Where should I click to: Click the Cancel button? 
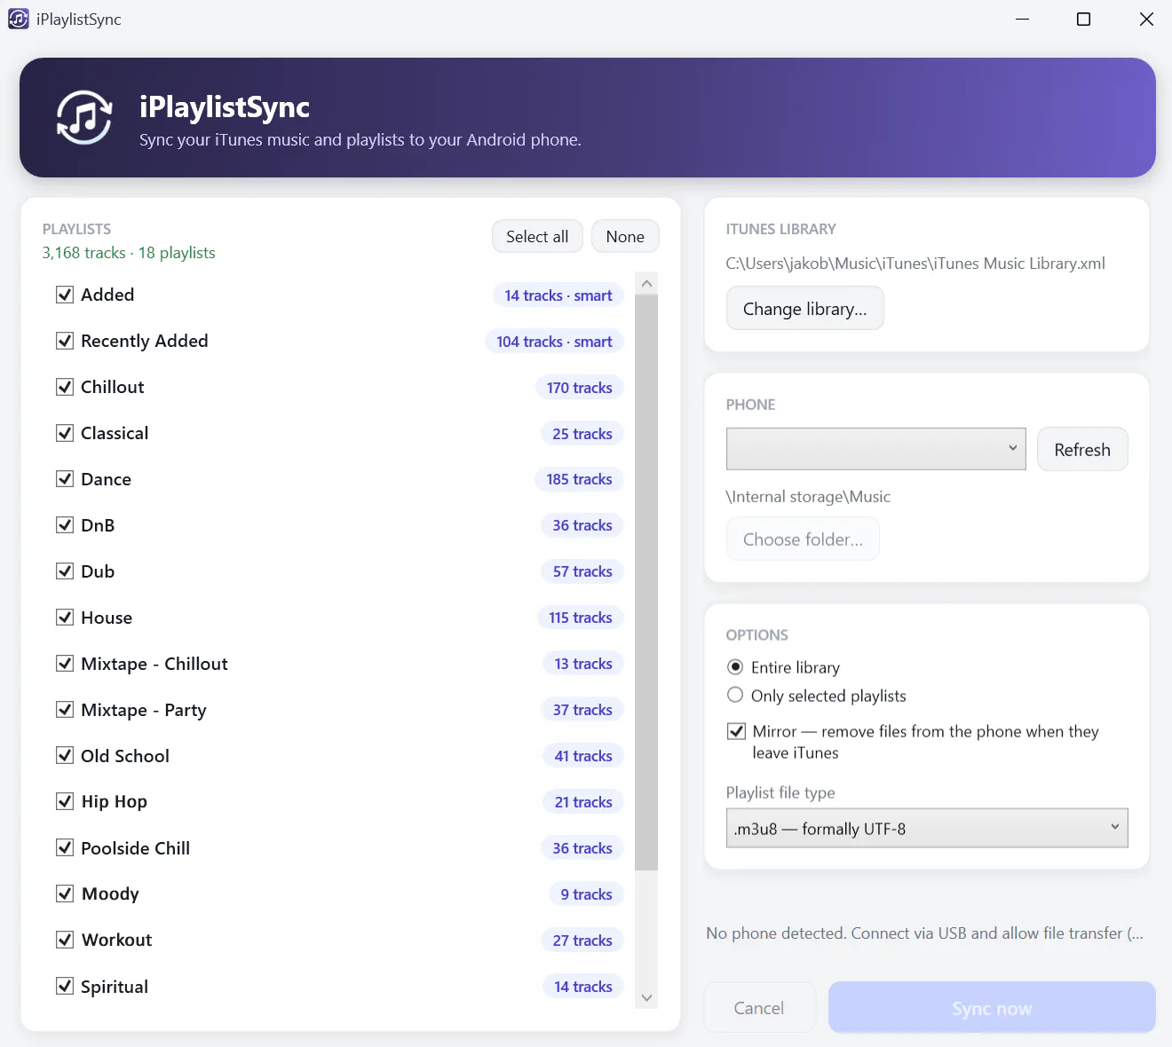click(759, 1008)
